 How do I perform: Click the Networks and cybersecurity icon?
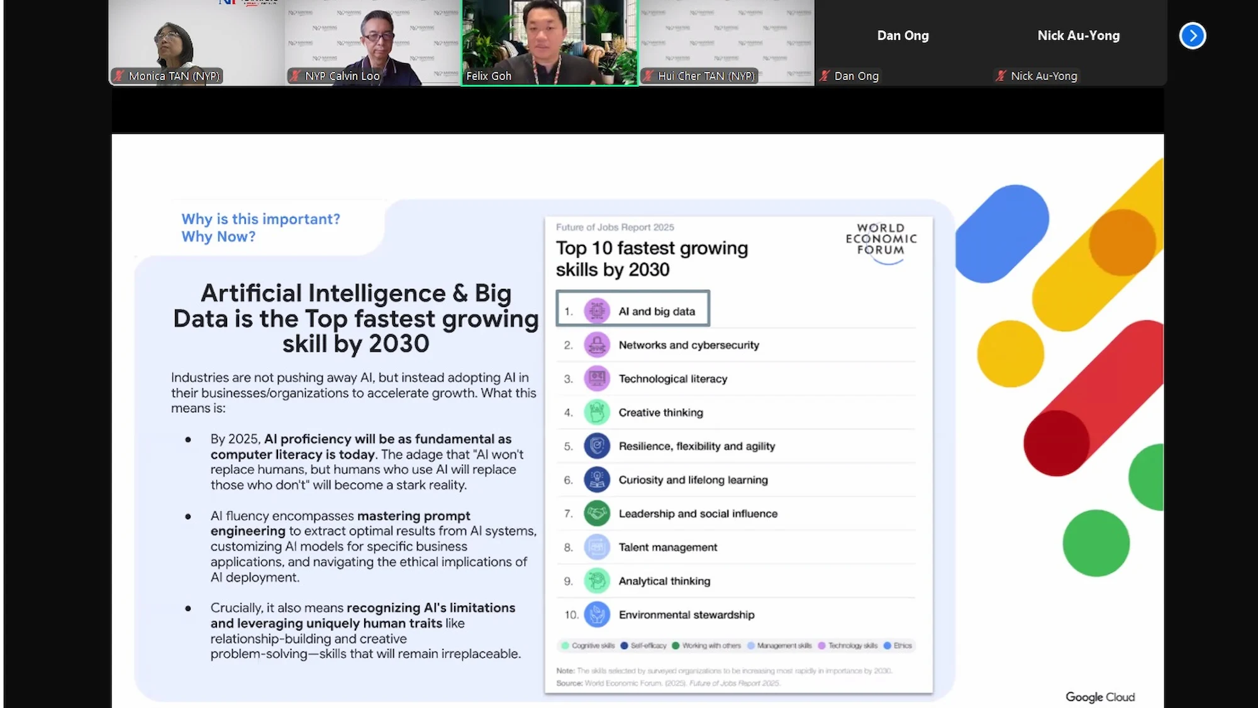596,345
